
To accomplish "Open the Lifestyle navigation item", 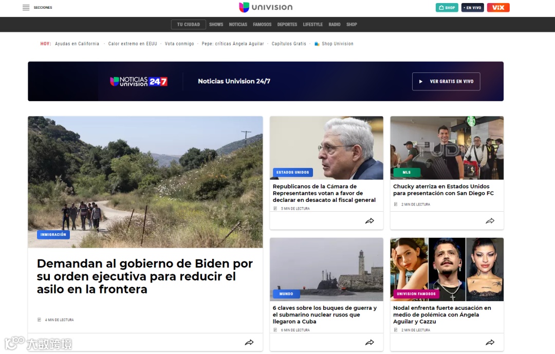I will 312,25.
